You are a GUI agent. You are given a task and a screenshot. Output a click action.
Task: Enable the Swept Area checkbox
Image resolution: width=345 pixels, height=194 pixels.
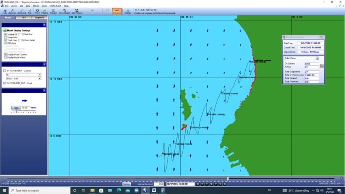[5, 37]
